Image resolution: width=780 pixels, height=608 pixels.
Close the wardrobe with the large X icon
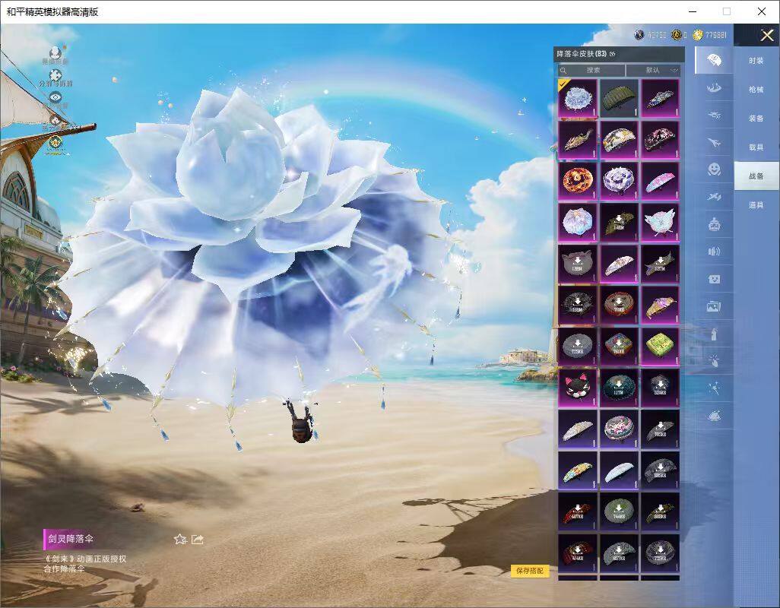[766, 35]
